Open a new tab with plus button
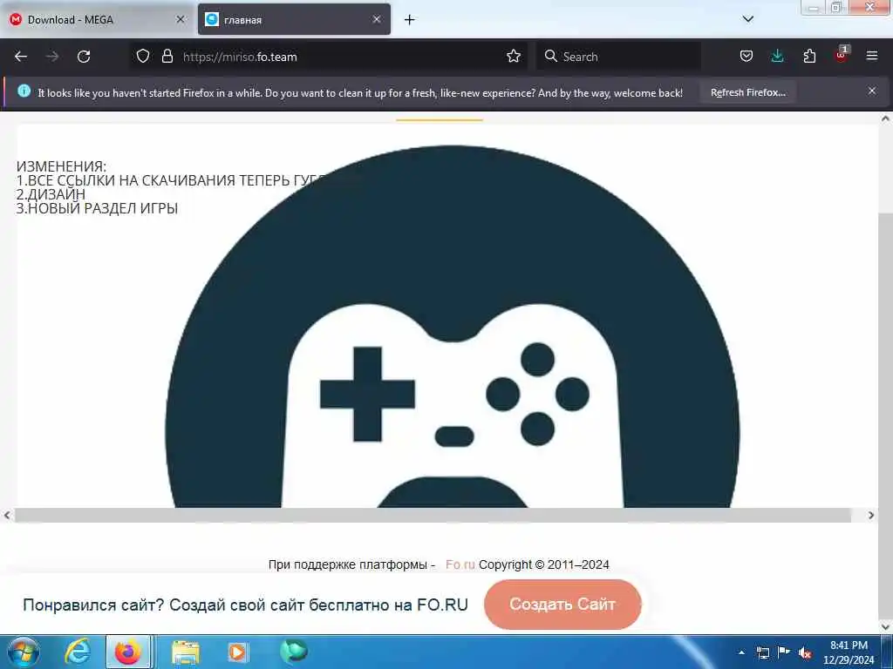Screen dimensions: 893x669 [x=410, y=20]
